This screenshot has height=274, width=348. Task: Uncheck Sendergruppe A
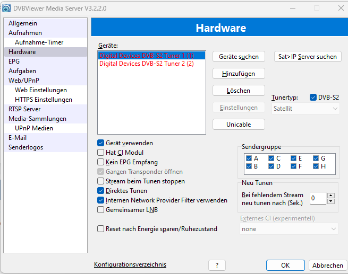click(249, 158)
